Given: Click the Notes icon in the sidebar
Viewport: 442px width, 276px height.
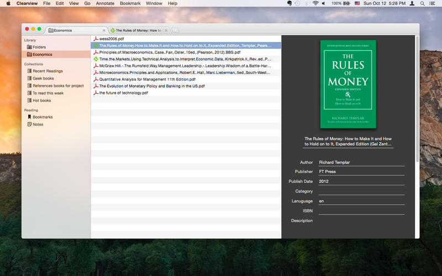Looking at the screenshot, I should tap(29, 124).
